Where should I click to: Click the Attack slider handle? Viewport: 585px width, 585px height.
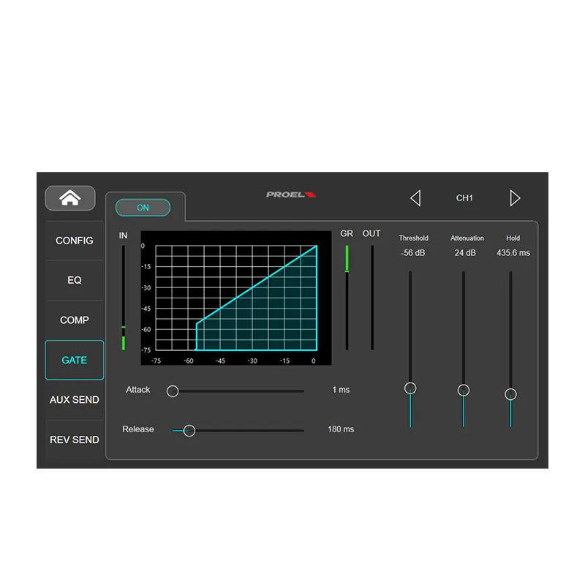[173, 391]
